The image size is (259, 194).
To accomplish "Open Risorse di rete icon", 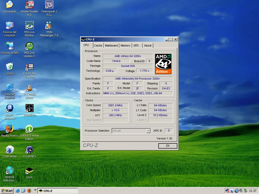I will (x=10, y=48).
